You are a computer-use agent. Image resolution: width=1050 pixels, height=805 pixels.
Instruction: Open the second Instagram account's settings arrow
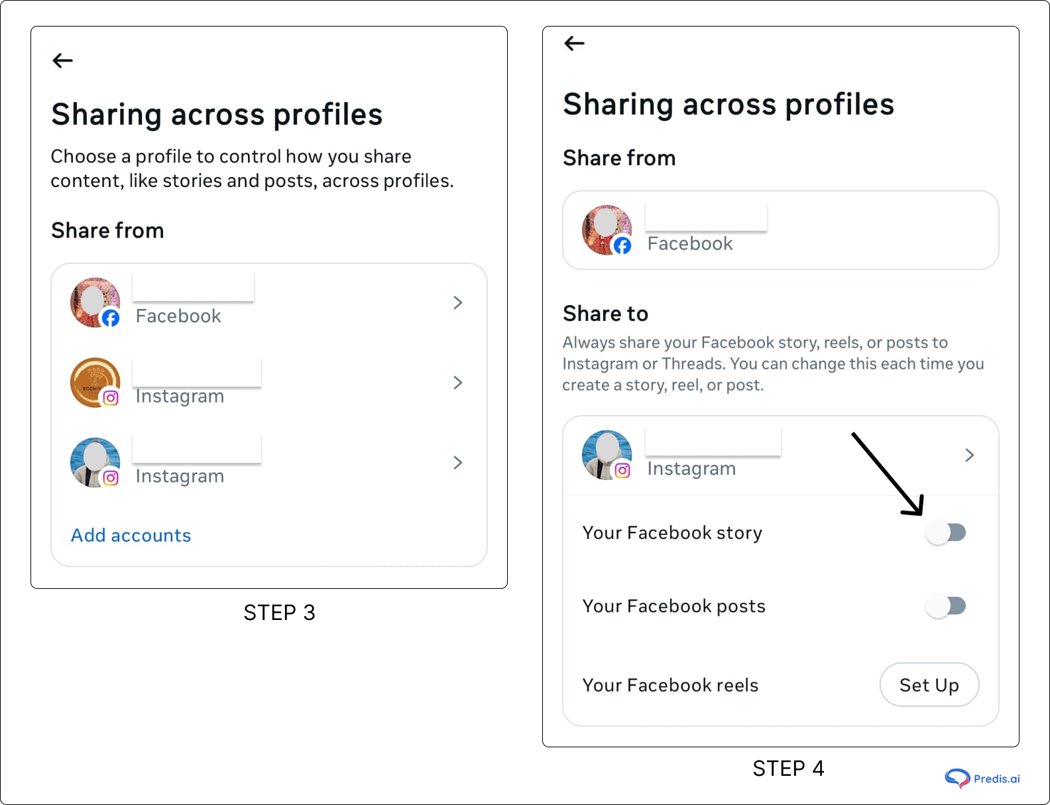click(x=457, y=463)
